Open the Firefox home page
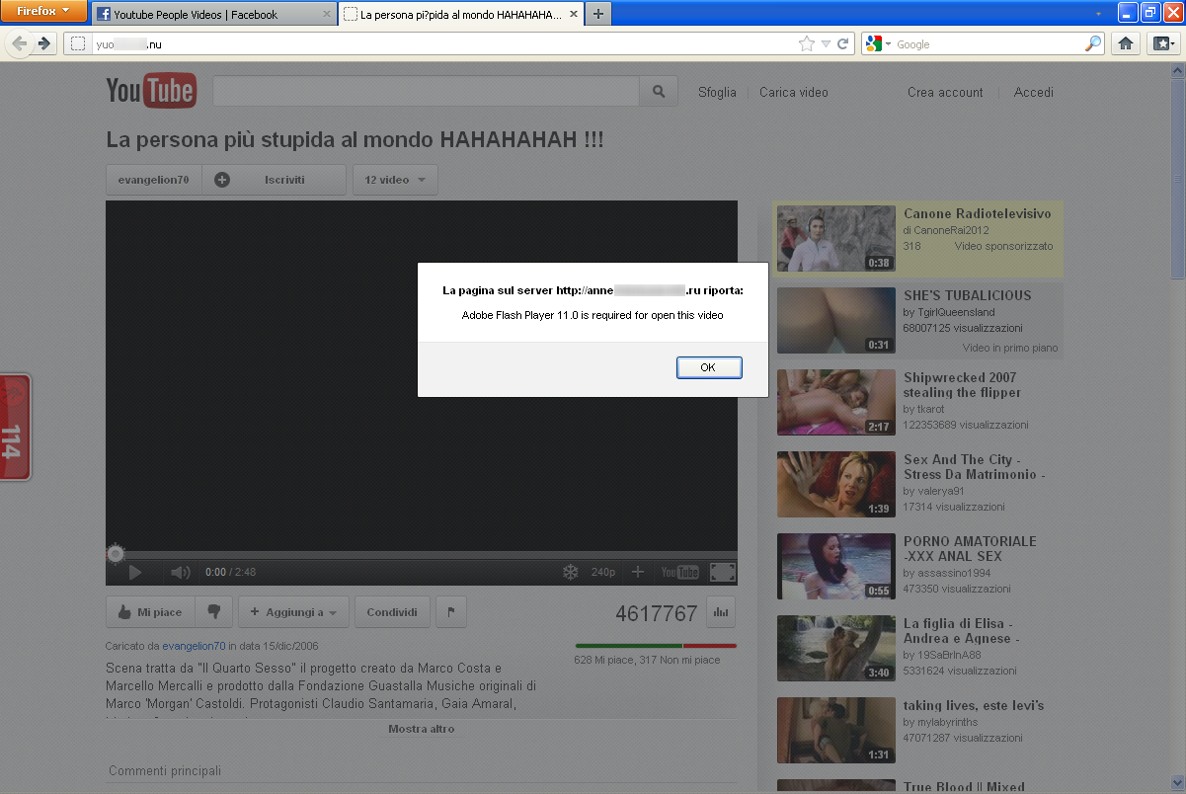 coord(1125,43)
